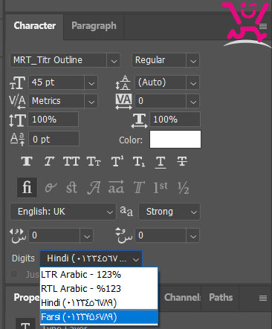Click the vertical scale 100% field
Image resolution: width=272 pixels, height=329 pixels.
point(54,120)
